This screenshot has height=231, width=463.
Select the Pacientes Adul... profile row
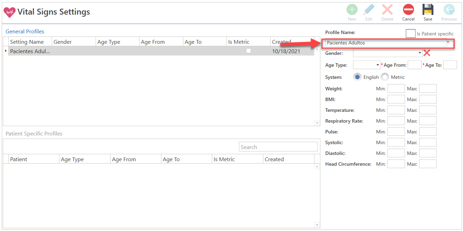click(x=159, y=51)
